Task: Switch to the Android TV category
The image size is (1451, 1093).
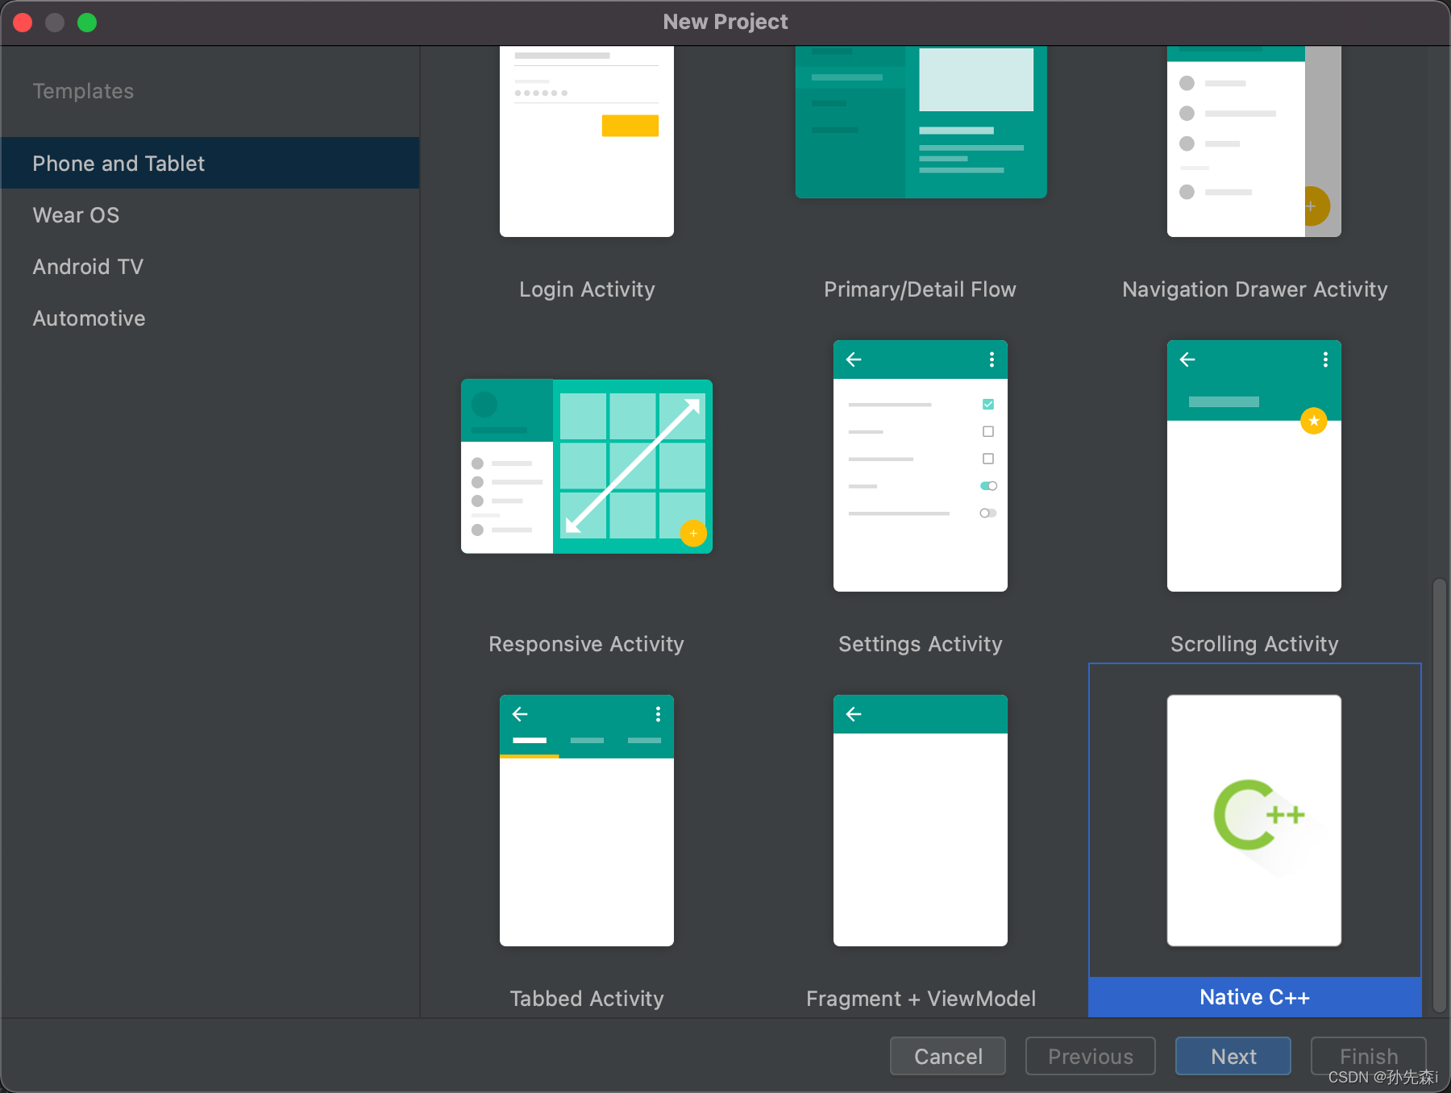Action: pyautogui.click(x=210, y=267)
